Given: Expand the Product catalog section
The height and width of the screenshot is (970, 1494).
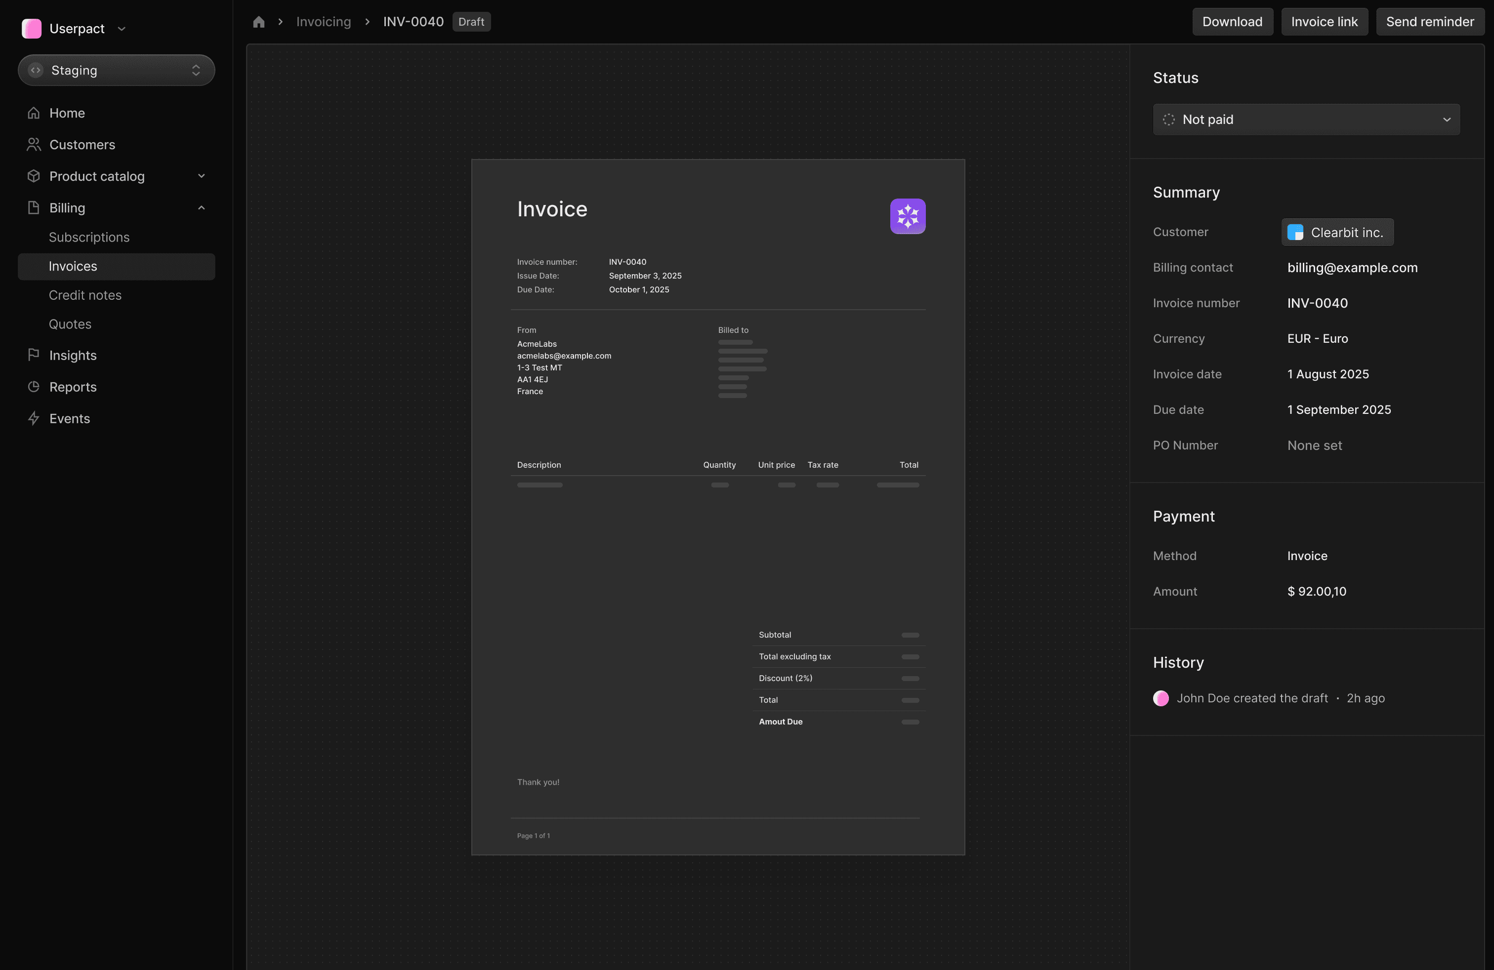Looking at the screenshot, I should pyautogui.click(x=202, y=176).
